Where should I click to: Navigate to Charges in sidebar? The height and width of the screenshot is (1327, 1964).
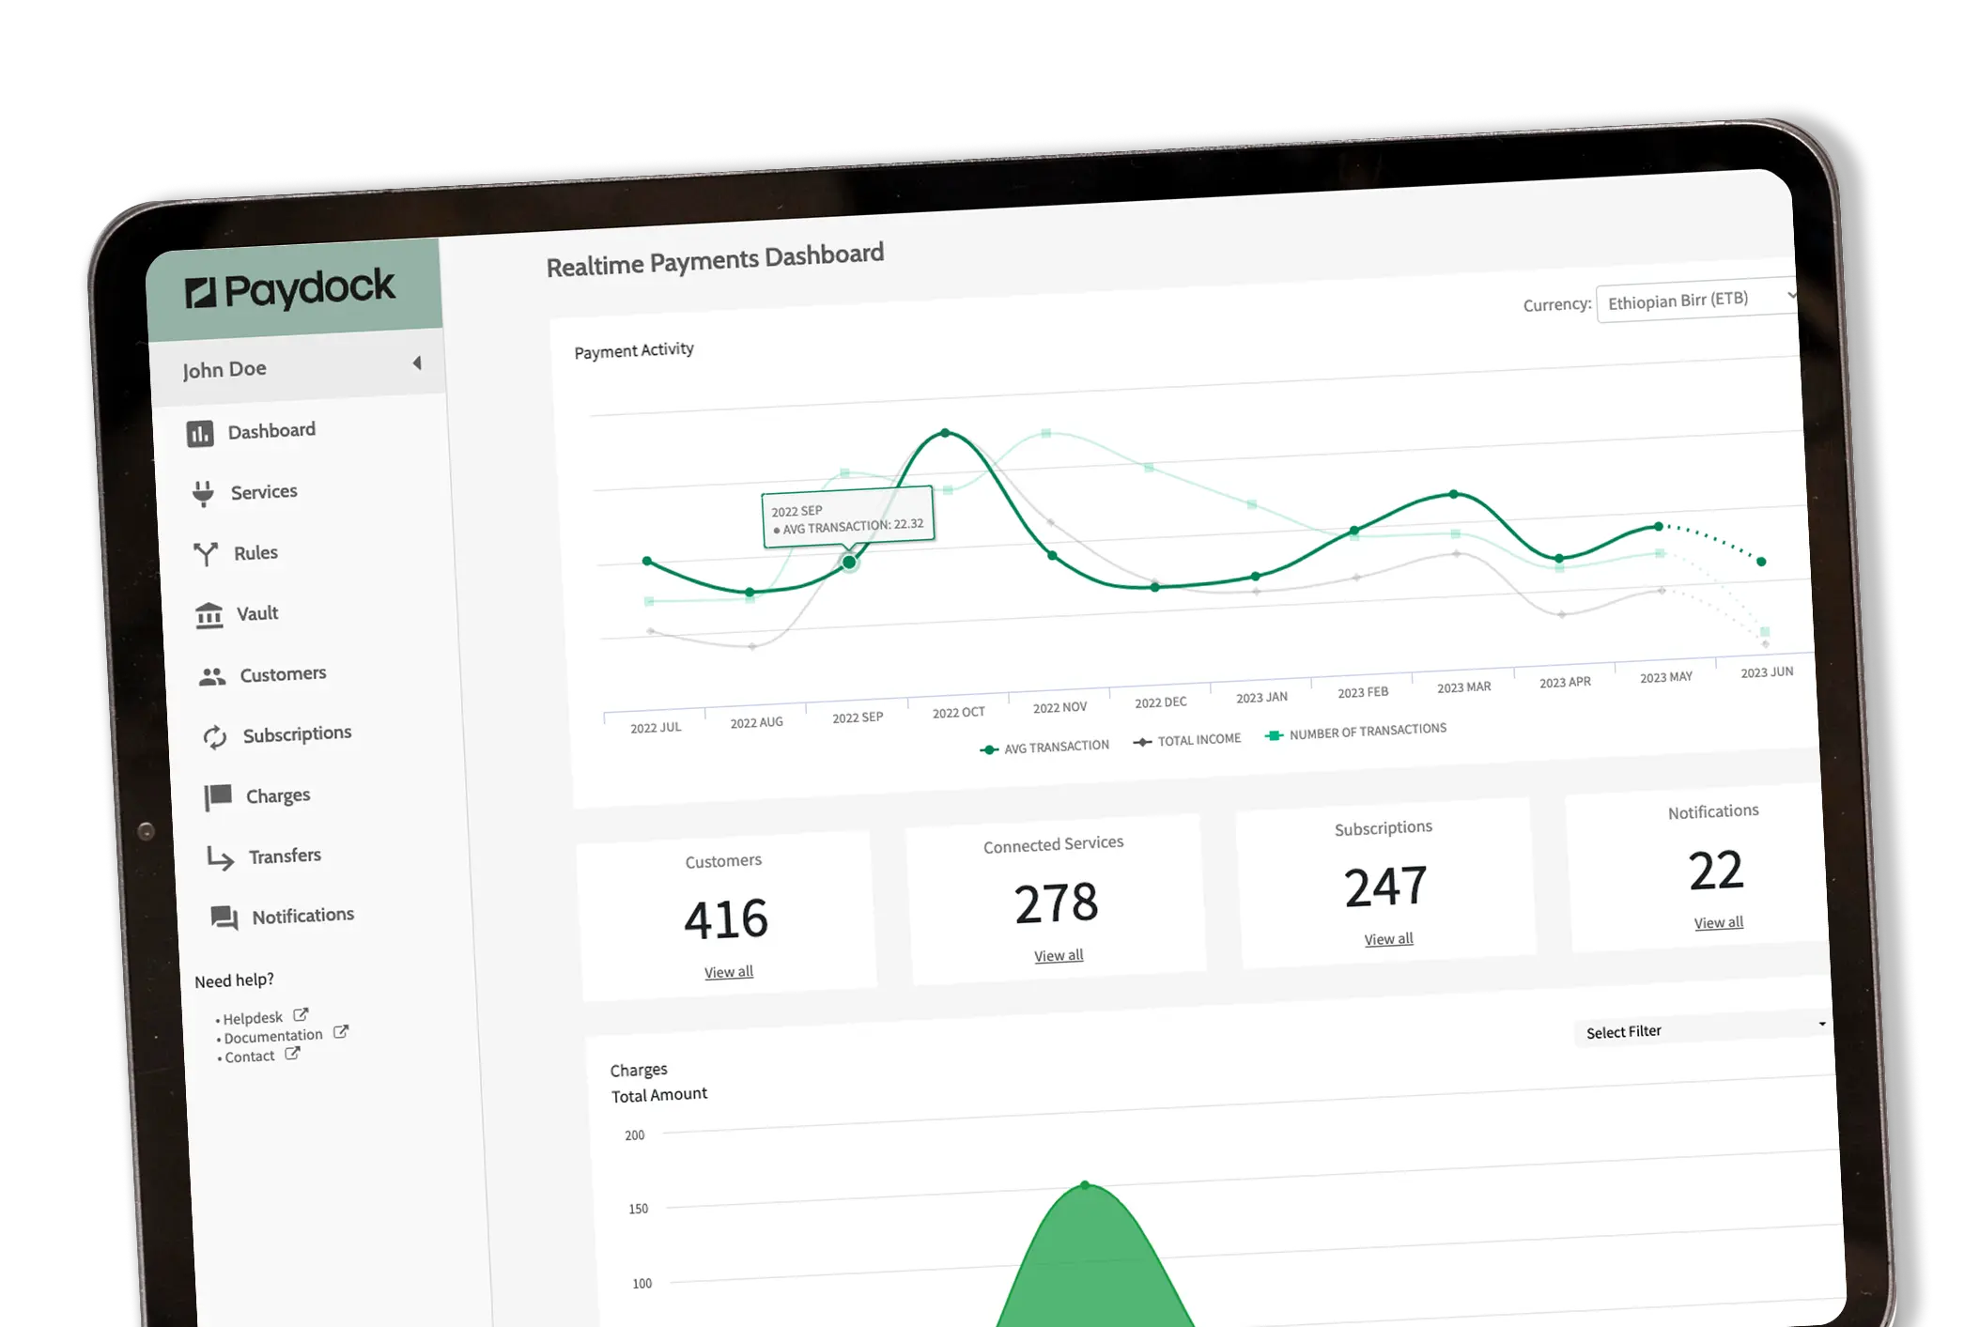point(278,796)
